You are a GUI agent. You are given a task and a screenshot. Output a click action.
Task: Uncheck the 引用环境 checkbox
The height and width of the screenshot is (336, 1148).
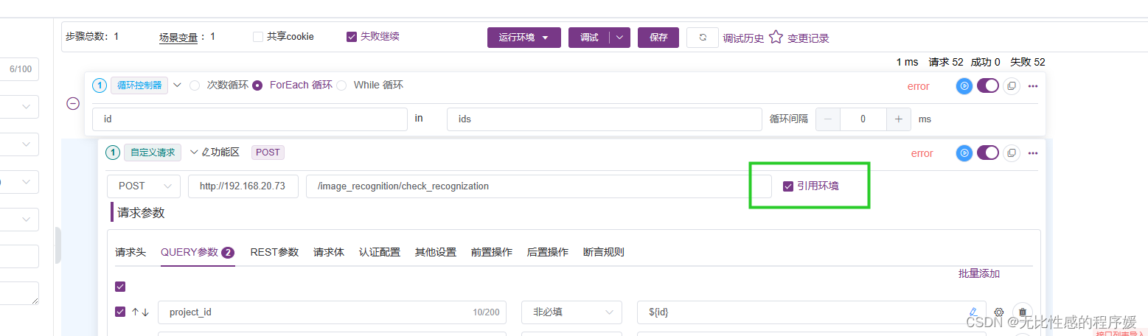click(788, 186)
